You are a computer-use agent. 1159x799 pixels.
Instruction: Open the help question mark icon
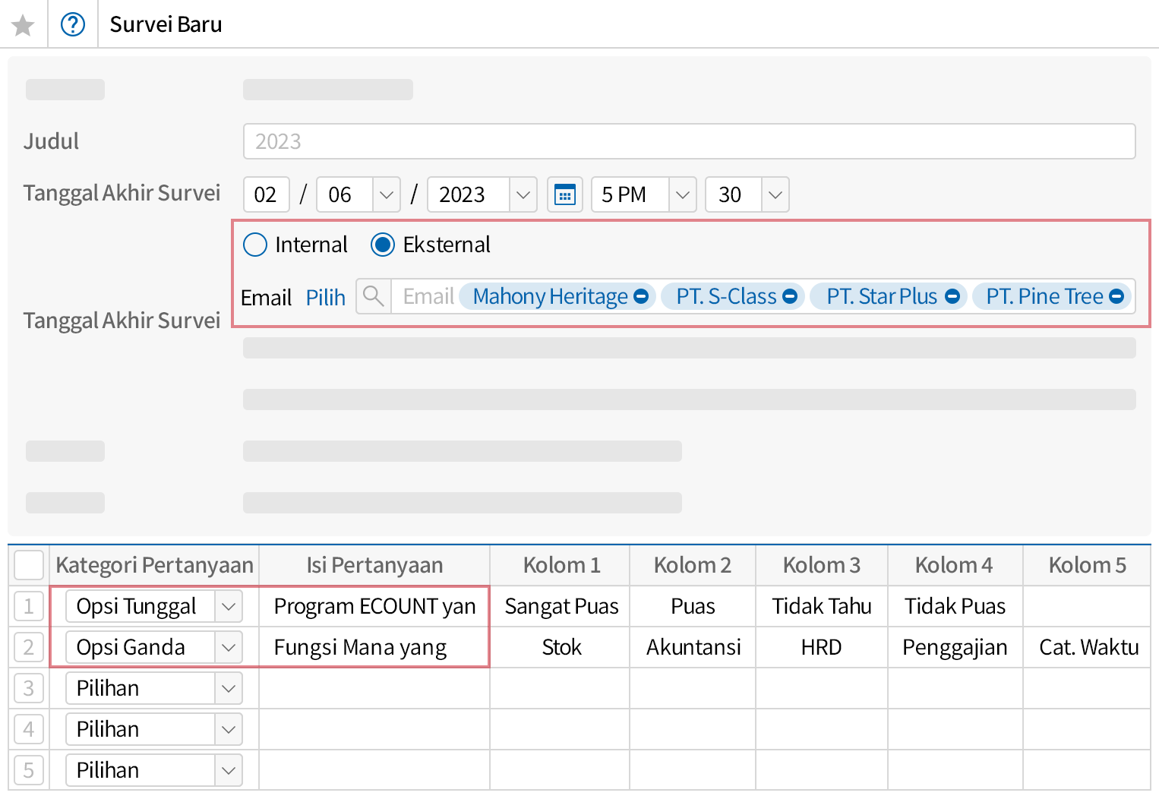pyautogui.click(x=73, y=25)
